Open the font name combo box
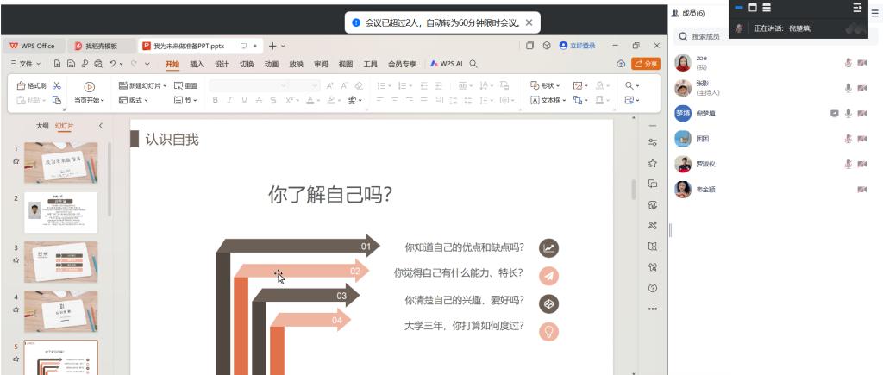Screen dimensions: 883x375 tap(248, 85)
